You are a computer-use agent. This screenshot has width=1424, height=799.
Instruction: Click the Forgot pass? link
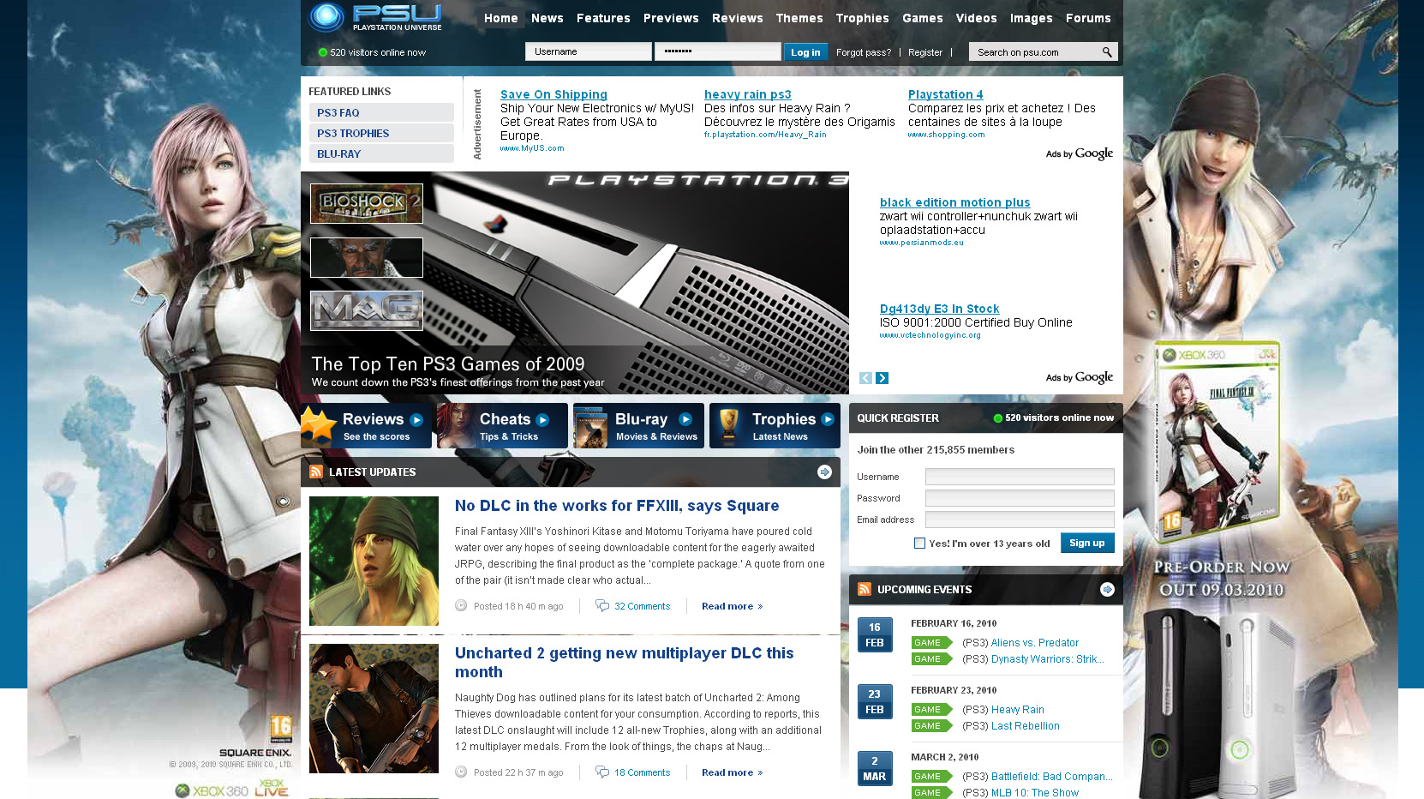864,52
